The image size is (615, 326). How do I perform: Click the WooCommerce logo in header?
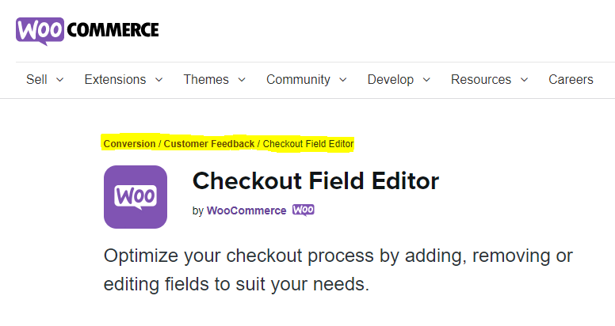87,31
